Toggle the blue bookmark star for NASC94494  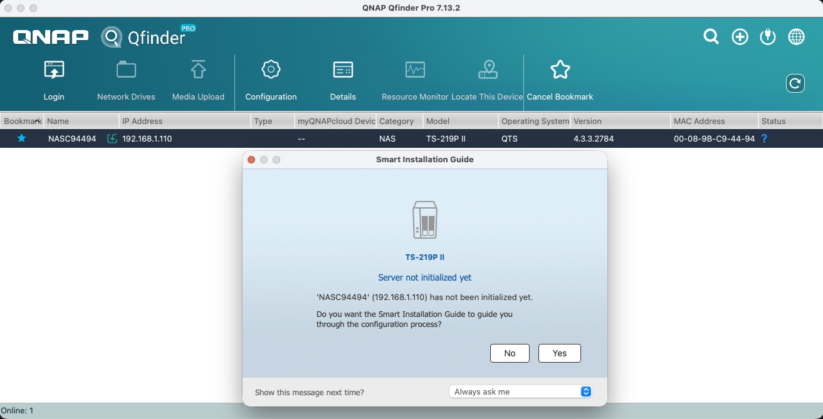point(21,138)
